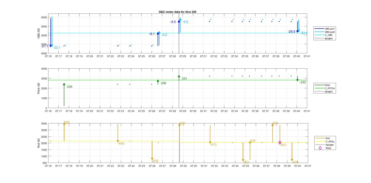Click the magenta Retry diamond in the legend

point(320,148)
